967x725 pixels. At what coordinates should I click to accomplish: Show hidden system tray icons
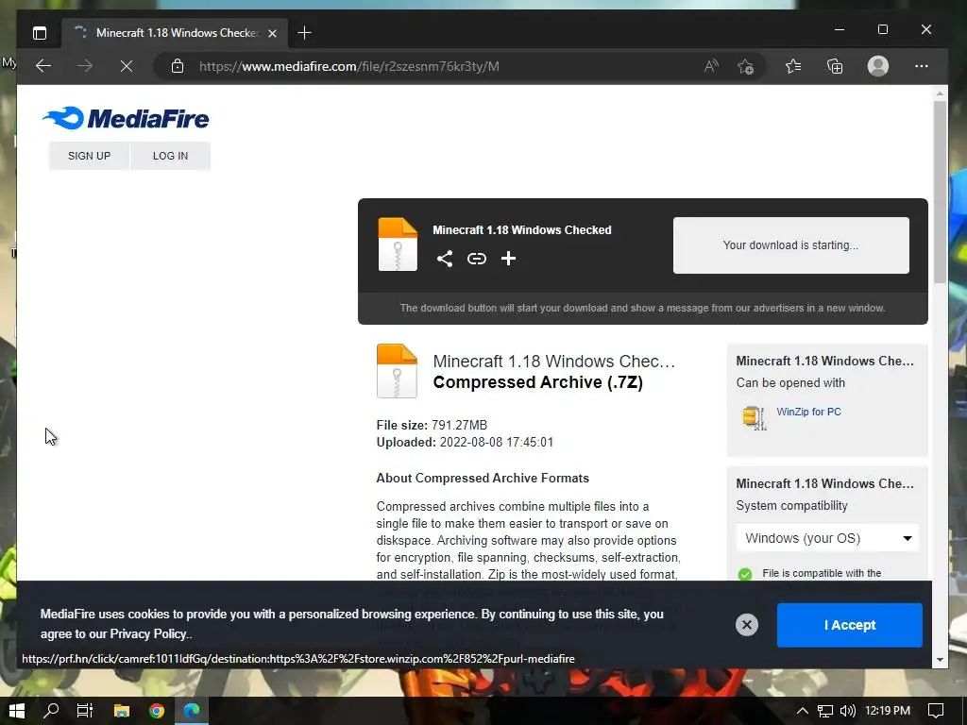pyautogui.click(x=802, y=711)
